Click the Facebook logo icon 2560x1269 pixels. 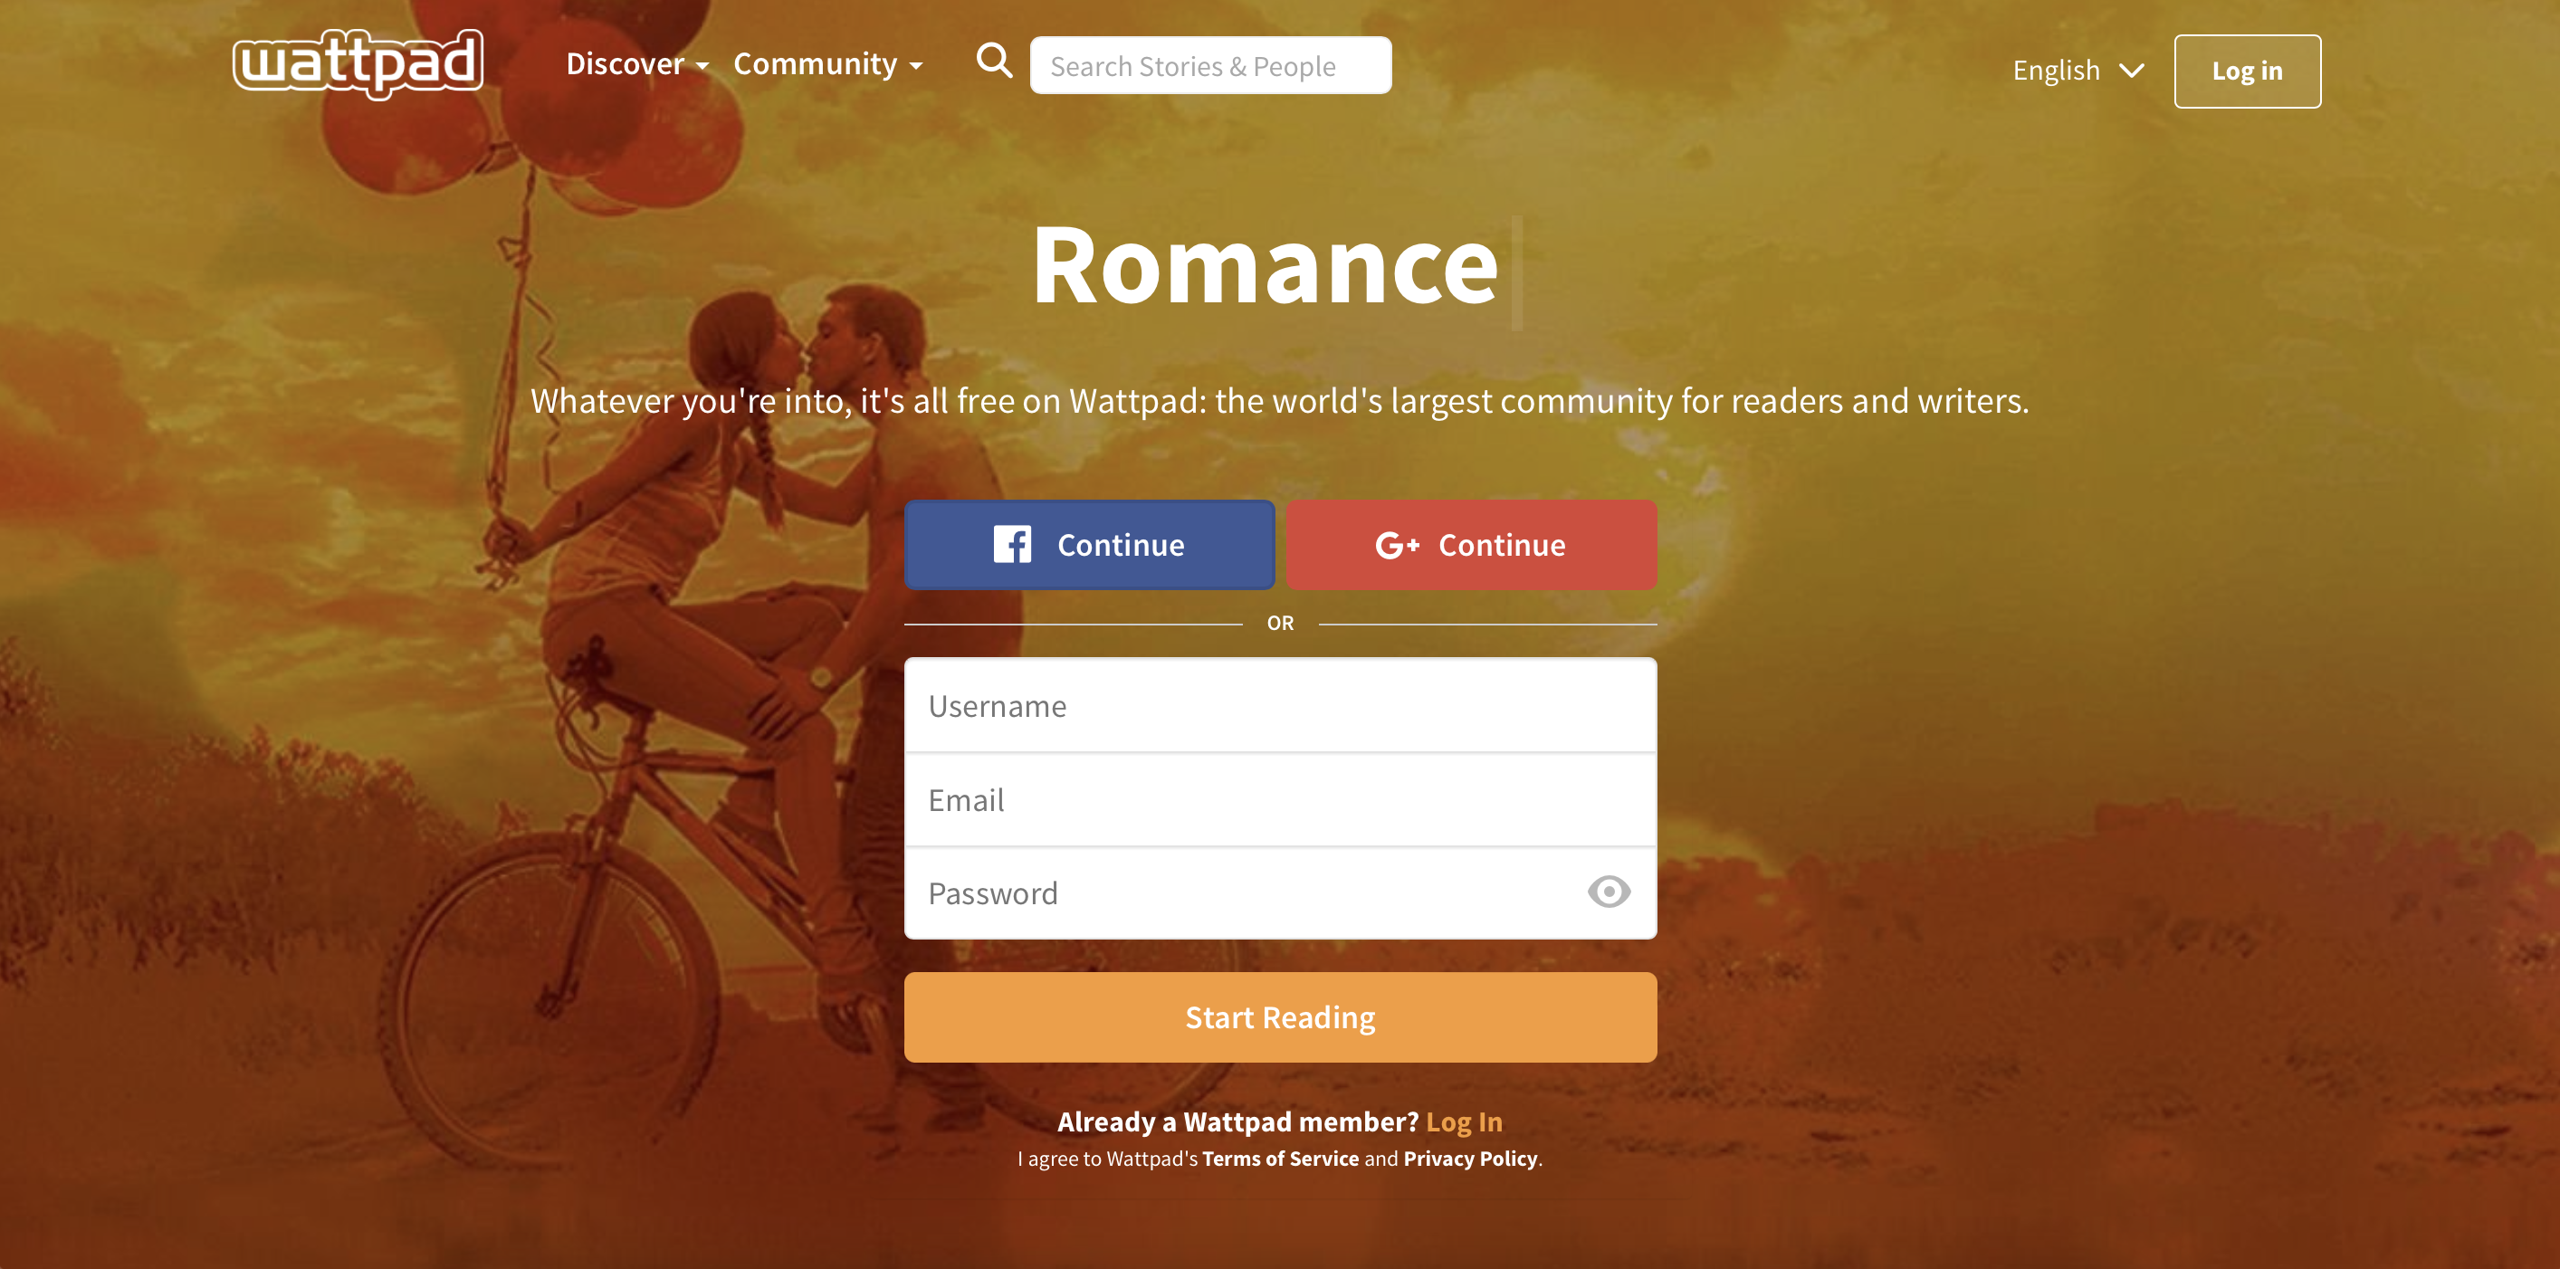coord(1012,545)
